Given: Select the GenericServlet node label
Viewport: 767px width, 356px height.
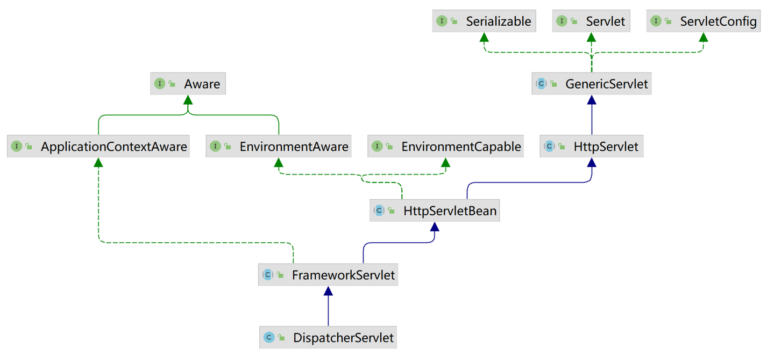Looking at the screenshot, I should coord(606,84).
